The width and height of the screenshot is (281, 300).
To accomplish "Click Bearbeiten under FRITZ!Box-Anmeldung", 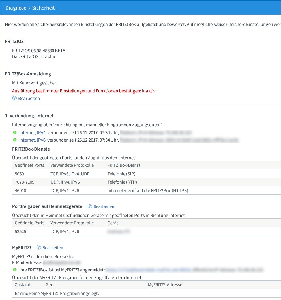I will [x=29, y=98].
